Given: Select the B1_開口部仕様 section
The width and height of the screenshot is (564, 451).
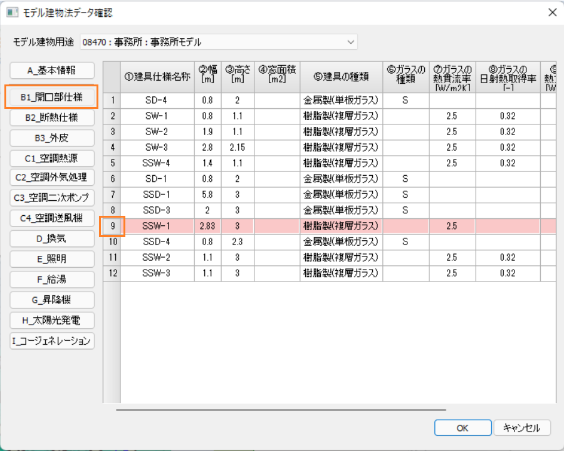Looking at the screenshot, I should [51, 98].
